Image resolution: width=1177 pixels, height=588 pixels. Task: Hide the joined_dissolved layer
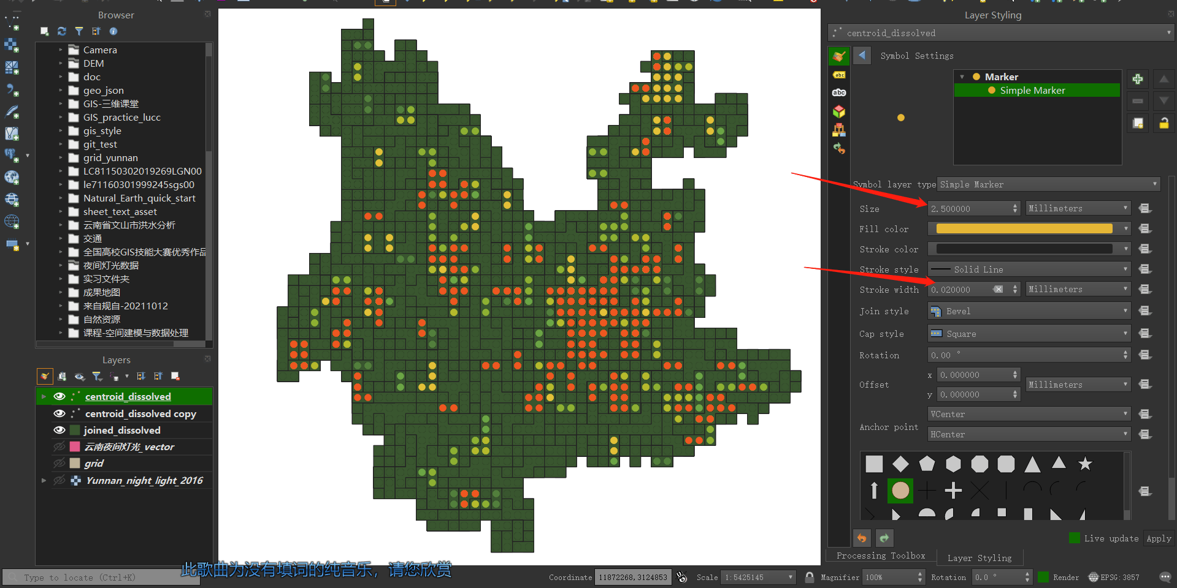tap(59, 430)
